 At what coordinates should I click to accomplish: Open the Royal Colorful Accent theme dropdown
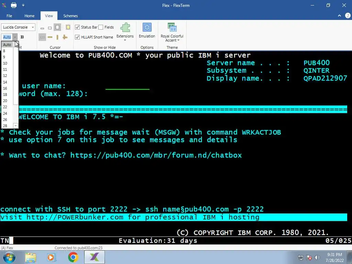pos(172,32)
